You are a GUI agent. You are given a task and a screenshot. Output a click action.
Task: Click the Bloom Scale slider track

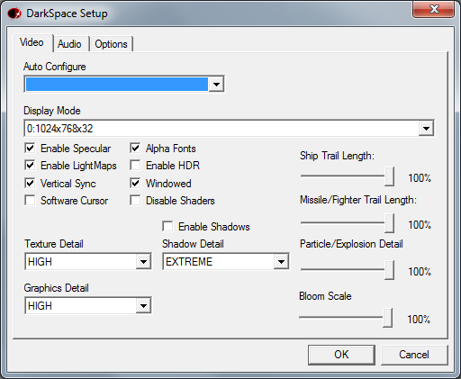pos(340,317)
